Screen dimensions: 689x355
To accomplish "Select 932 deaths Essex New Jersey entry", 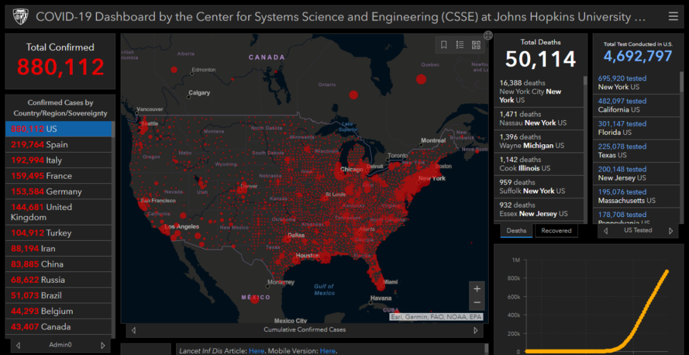I will pyautogui.click(x=538, y=209).
